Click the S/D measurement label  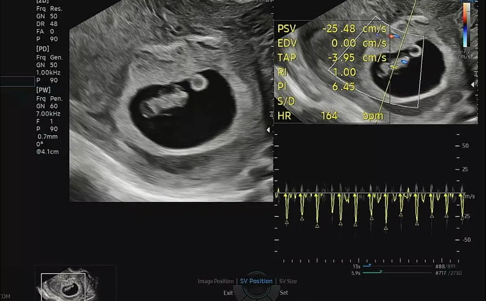tap(286, 101)
